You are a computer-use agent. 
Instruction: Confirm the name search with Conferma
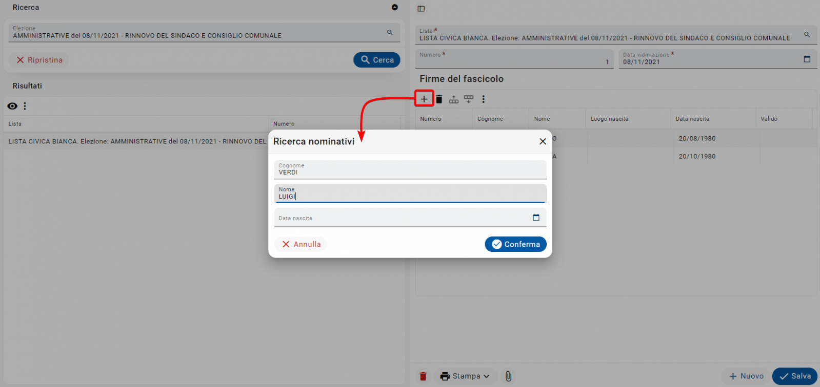click(x=515, y=244)
